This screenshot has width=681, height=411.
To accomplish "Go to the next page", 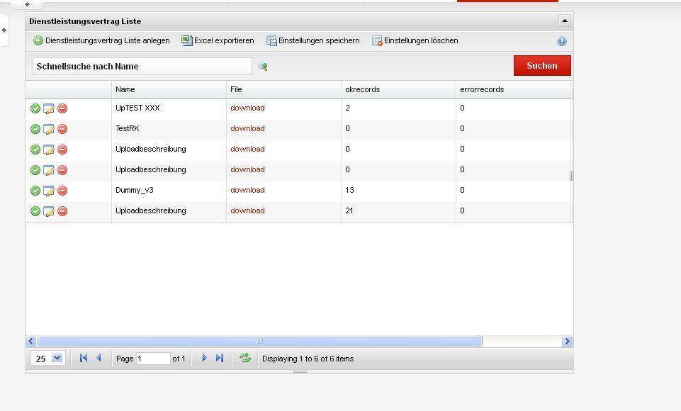I will pos(204,358).
